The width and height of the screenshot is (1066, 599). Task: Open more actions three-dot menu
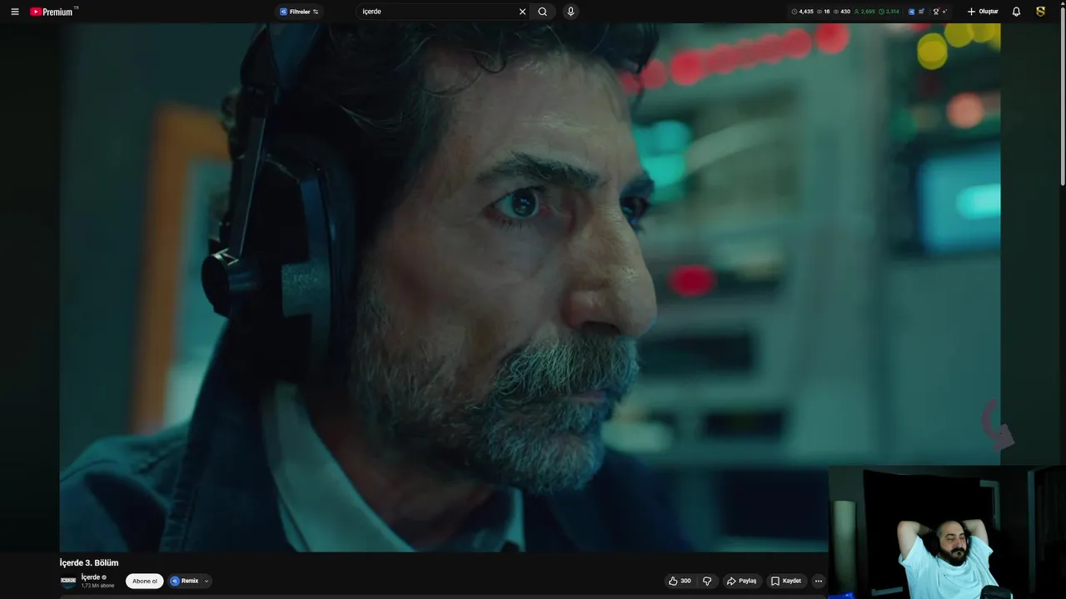819,581
